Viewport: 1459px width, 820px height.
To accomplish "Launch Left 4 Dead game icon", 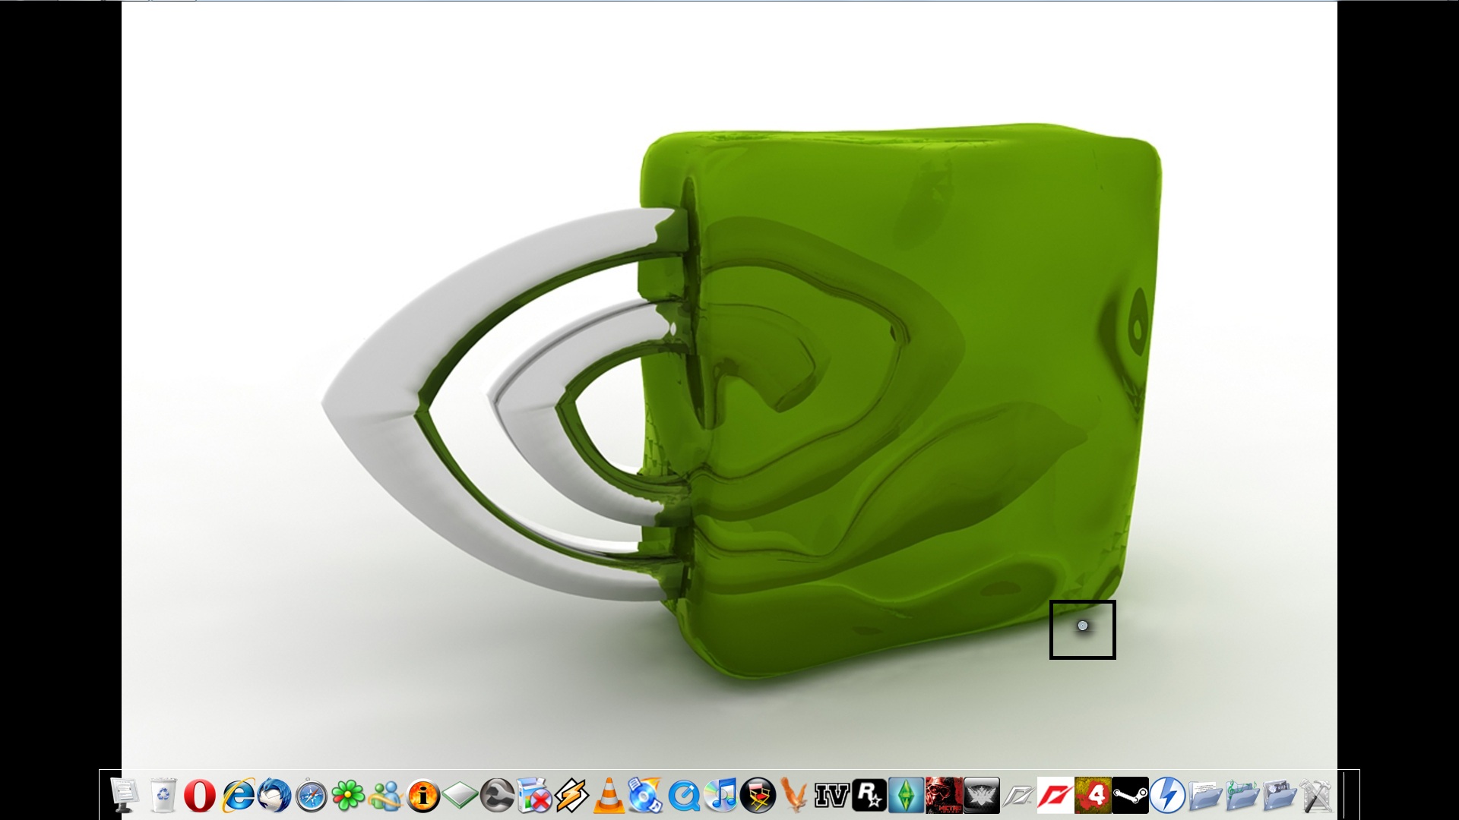I will (1093, 795).
